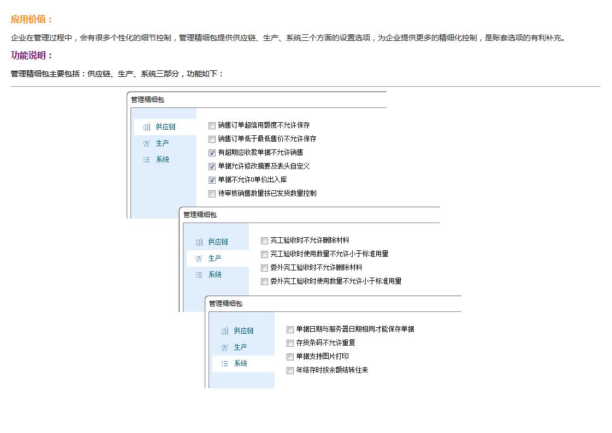Select 供应链 tab label in top panel

[x=165, y=127]
